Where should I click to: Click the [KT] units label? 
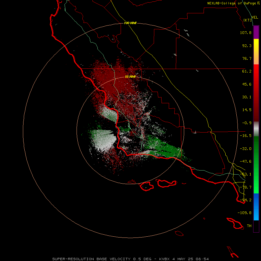click(x=248, y=20)
